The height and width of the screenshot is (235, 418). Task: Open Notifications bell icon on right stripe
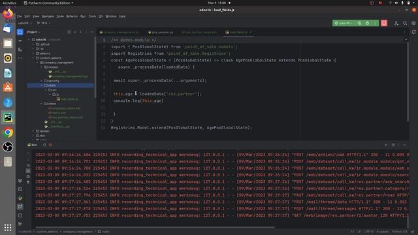coord(413,32)
